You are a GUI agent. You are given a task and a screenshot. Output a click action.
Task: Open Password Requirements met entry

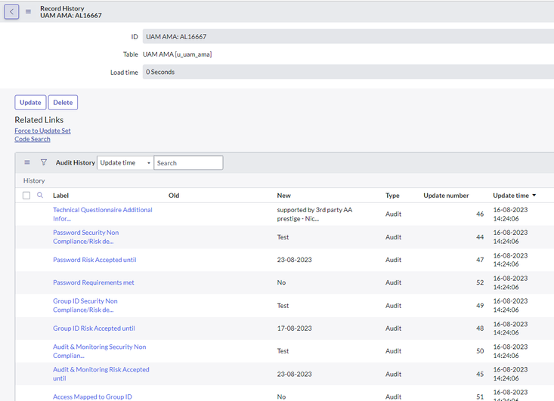[93, 282]
